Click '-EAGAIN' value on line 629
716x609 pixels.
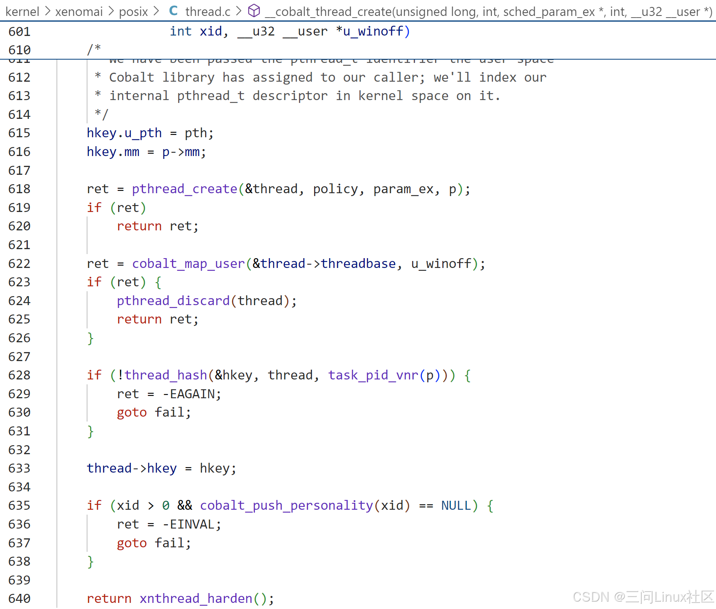188,394
